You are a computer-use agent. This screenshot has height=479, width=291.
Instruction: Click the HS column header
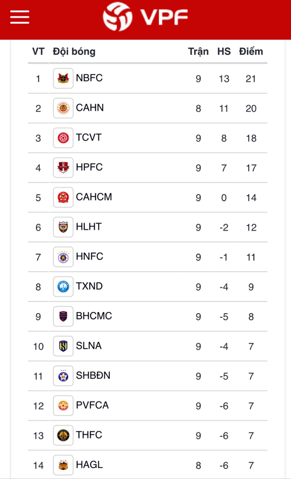(x=224, y=52)
